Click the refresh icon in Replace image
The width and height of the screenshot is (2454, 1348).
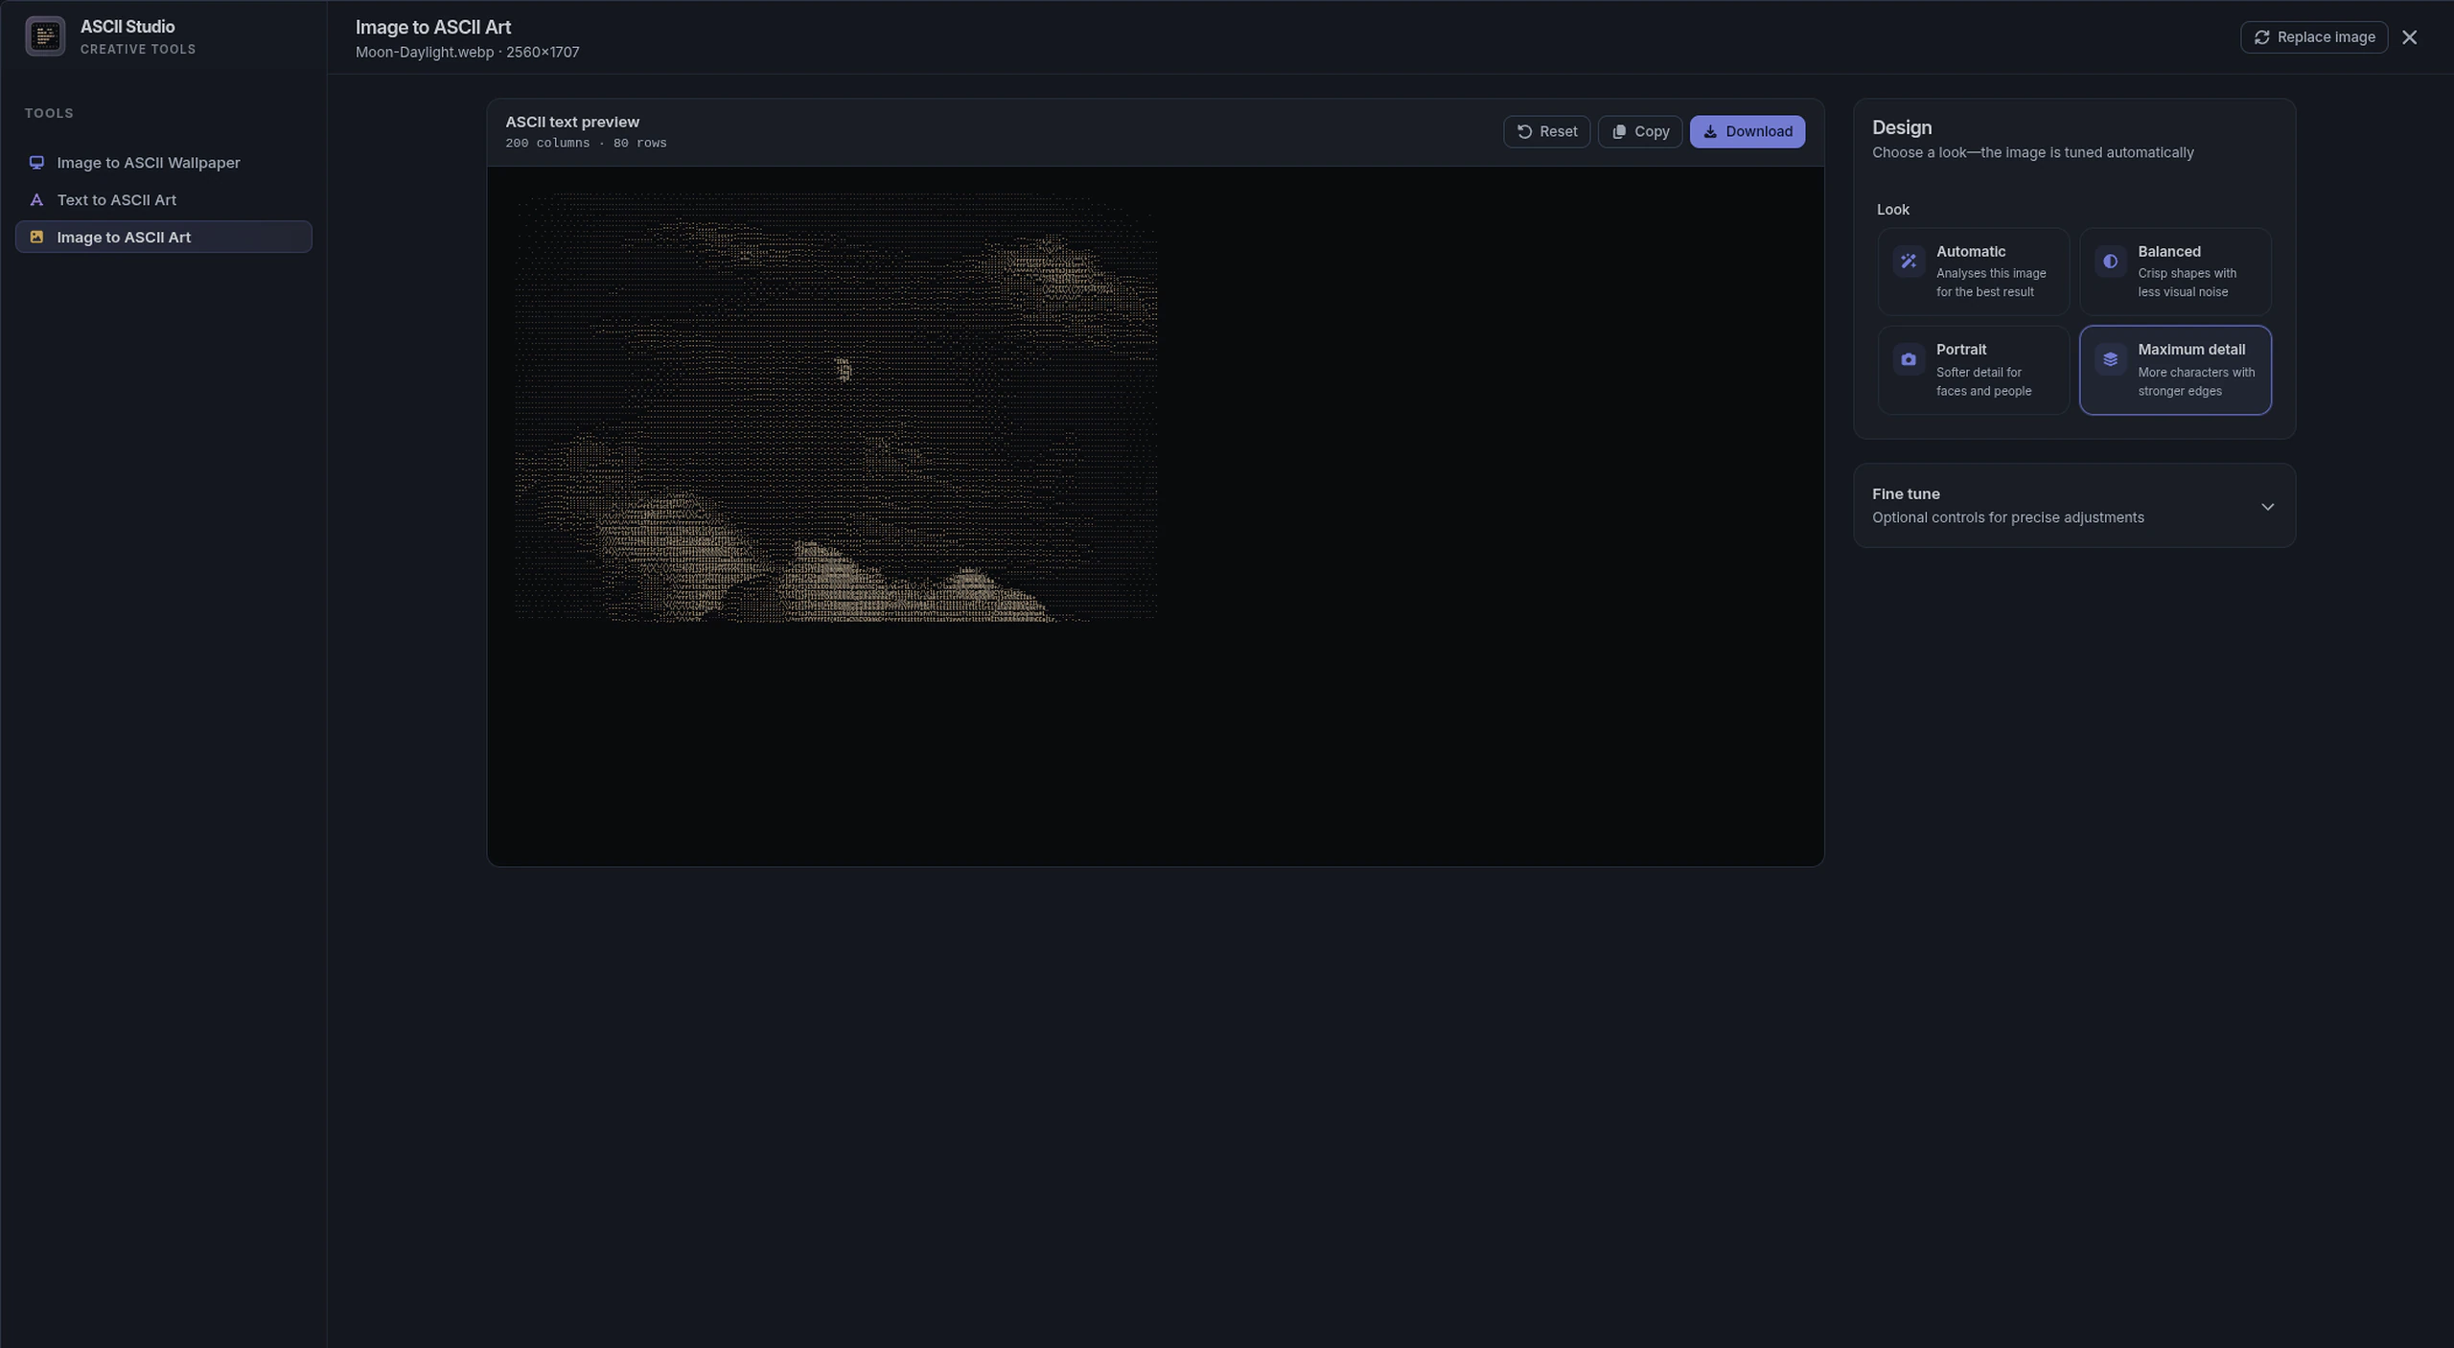coord(2261,37)
